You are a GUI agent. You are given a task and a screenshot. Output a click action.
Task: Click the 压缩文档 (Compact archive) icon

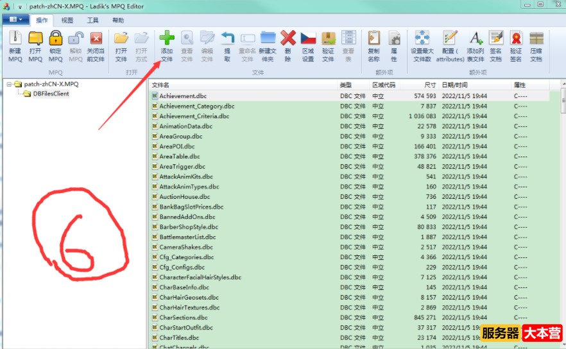[x=536, y=38]
